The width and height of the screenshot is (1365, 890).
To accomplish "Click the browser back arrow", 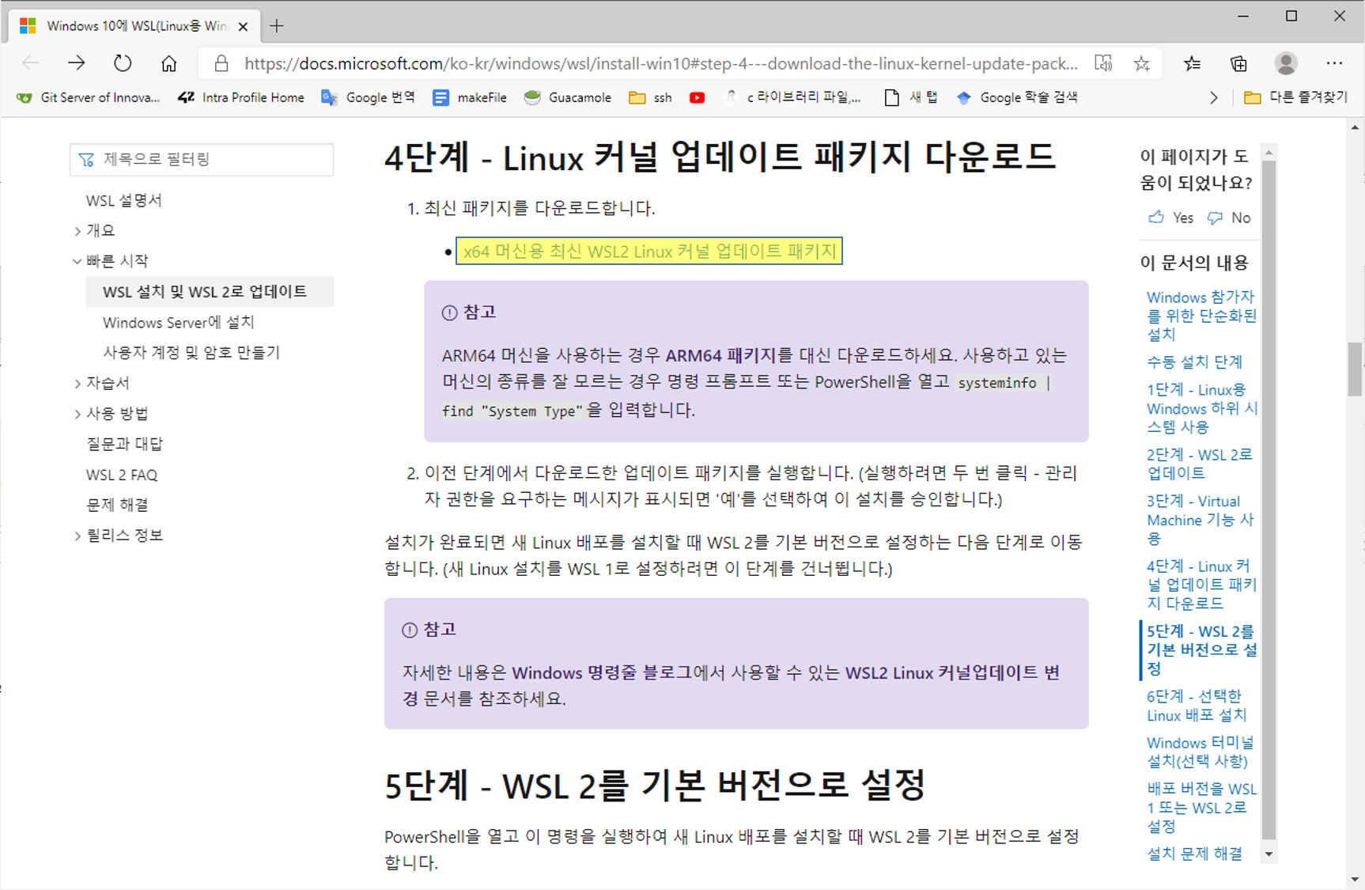I will point(31,63).
